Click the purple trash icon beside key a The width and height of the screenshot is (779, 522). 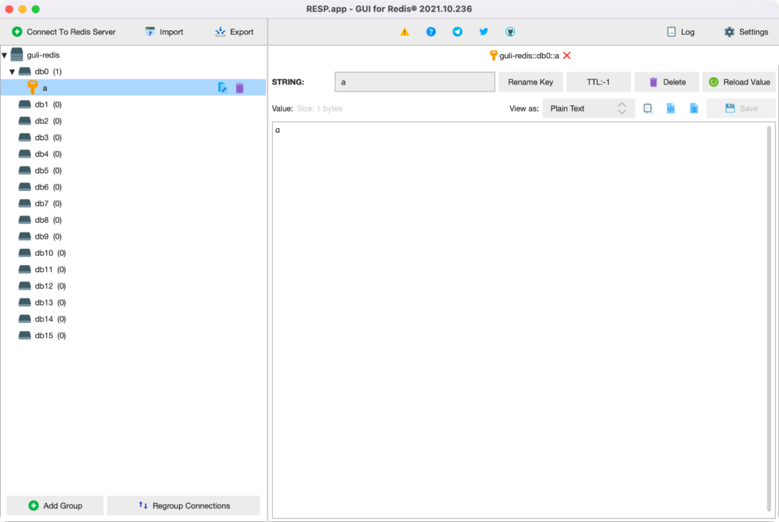pos(239,87)
